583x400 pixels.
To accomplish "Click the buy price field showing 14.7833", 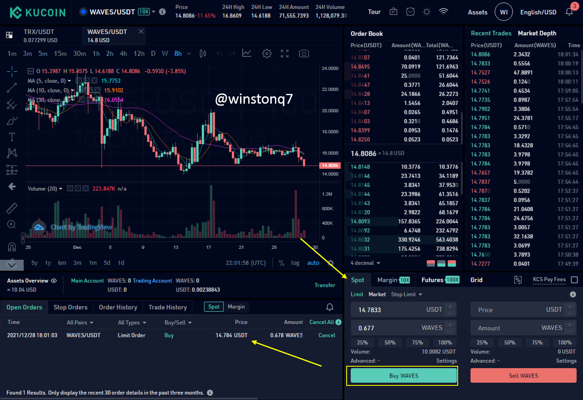I will [x=404, y=310].
